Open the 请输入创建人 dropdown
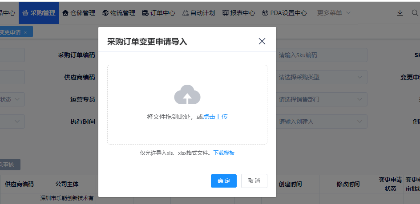 (321, 122)
